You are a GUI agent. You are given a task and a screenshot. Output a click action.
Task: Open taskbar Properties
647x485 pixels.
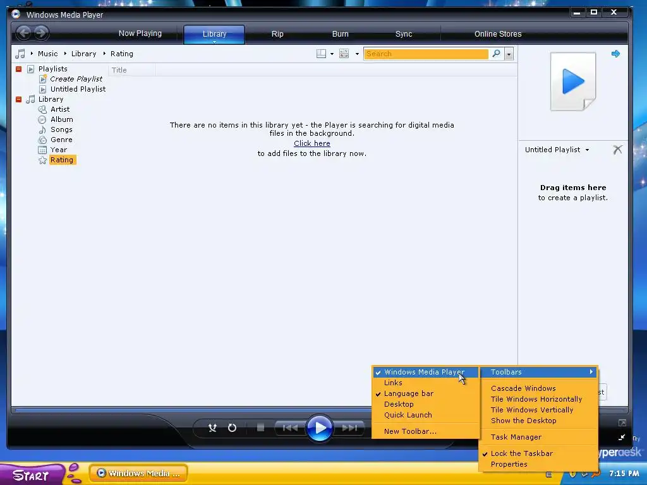pos(538,464)
